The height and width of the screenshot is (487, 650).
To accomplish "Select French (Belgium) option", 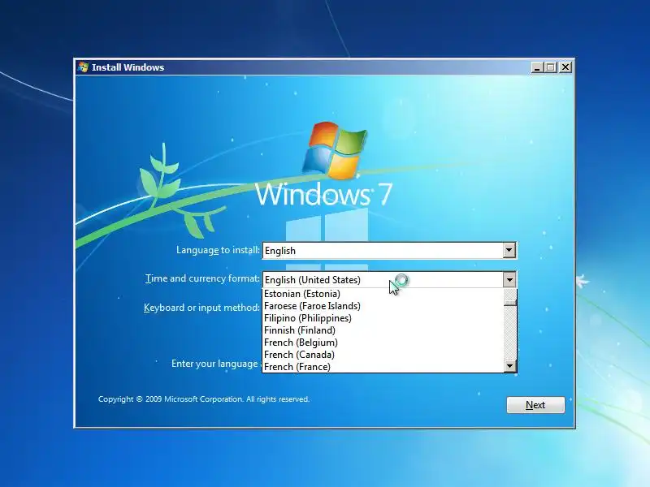I will tap(383, 343).
